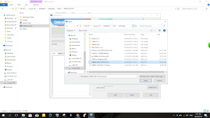The width and height of the screenshot is (210, 118).
Task: Select gt-i9060i v4.4.4.tar.md5 file
Action: [100, 56]
